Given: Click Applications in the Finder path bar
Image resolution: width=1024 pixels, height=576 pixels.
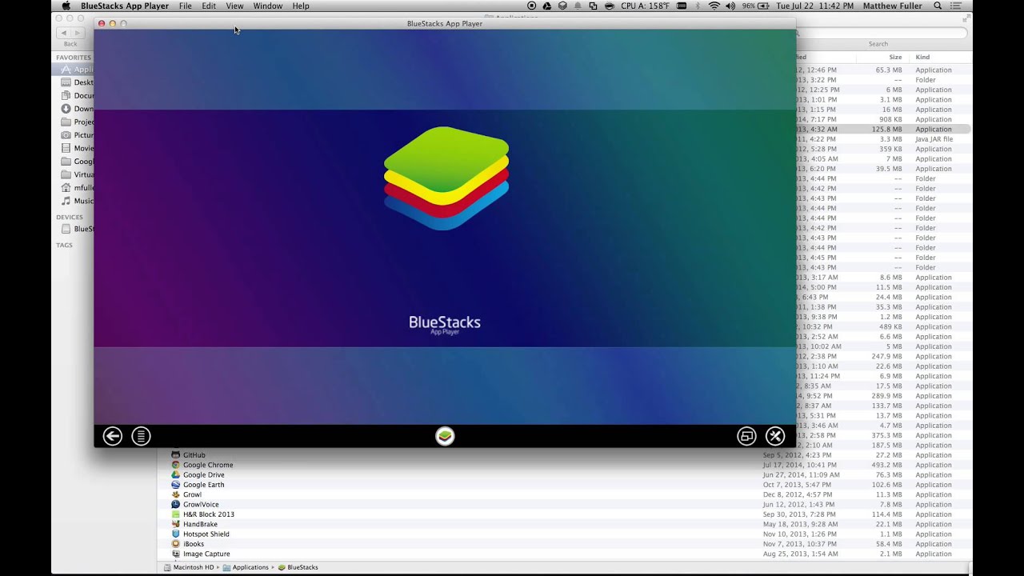Looking at the screenshot, I should click(x=246, y=567).
